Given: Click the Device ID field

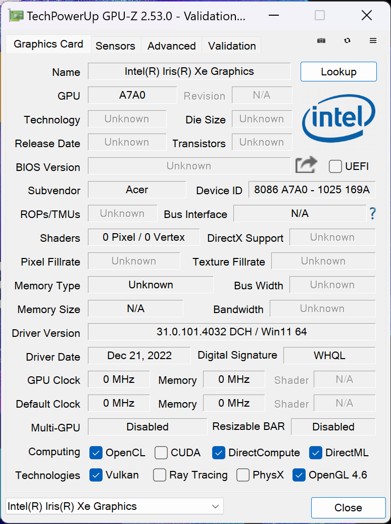Looking at the screenshot, I should 312,190.
